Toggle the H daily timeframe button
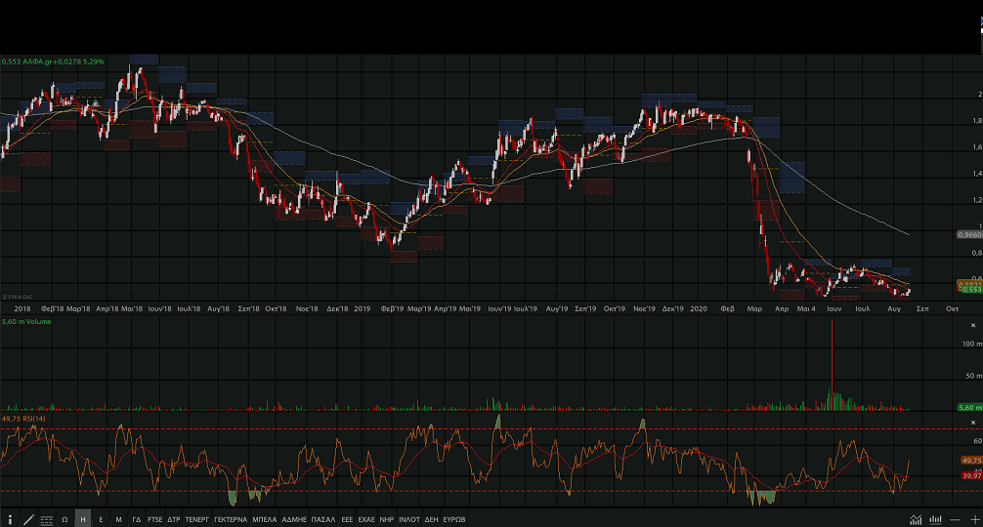The image size is (983, 527). 83,519
